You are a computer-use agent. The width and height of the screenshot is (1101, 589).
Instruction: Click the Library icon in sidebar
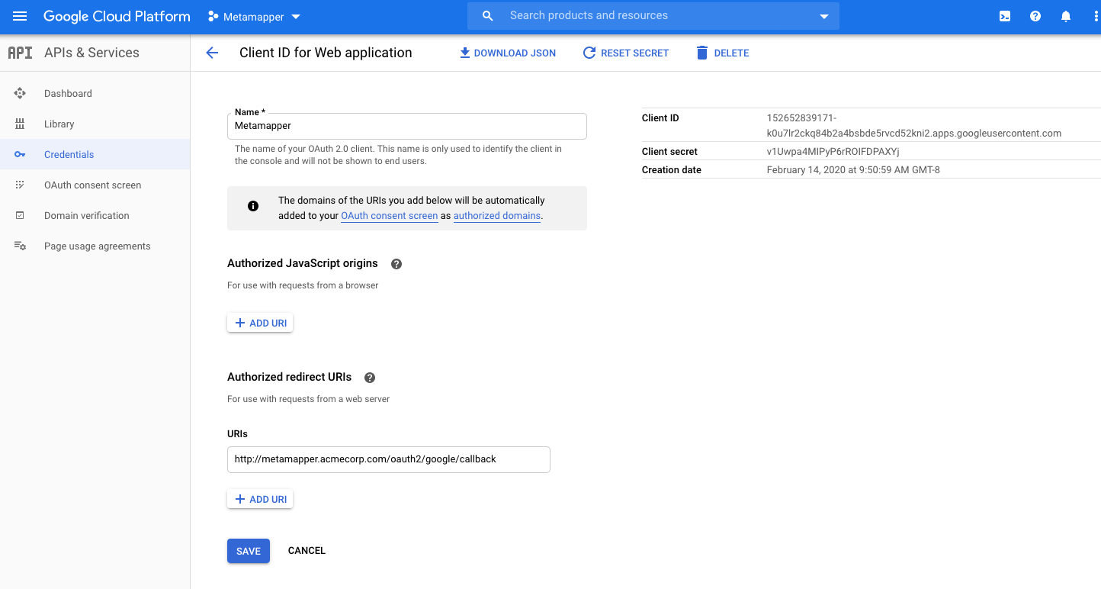pos(20,124)
